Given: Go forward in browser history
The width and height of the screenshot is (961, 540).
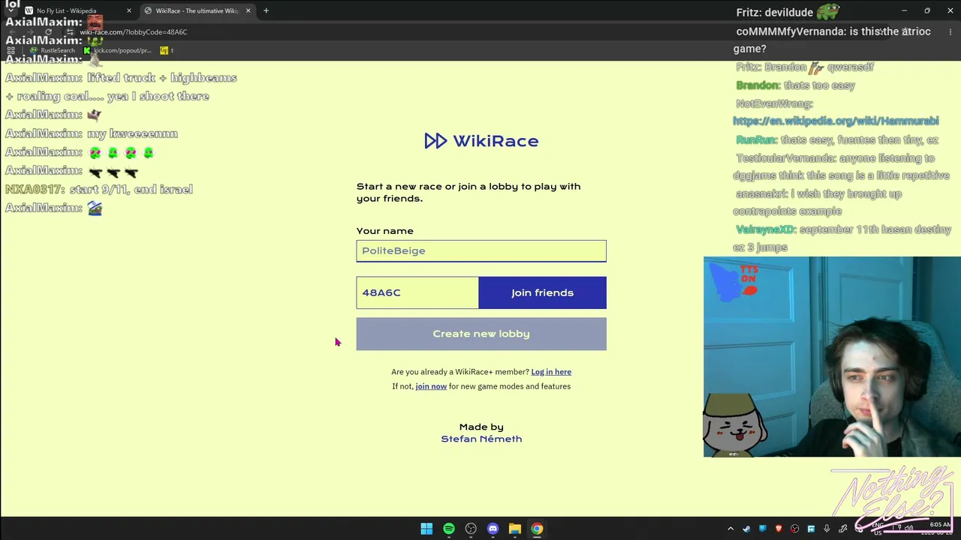Looking at the screenshot, I should coord(30,32).
